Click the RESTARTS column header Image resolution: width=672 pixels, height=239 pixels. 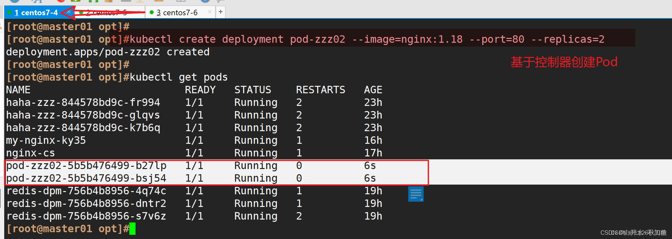click(320, 90)
